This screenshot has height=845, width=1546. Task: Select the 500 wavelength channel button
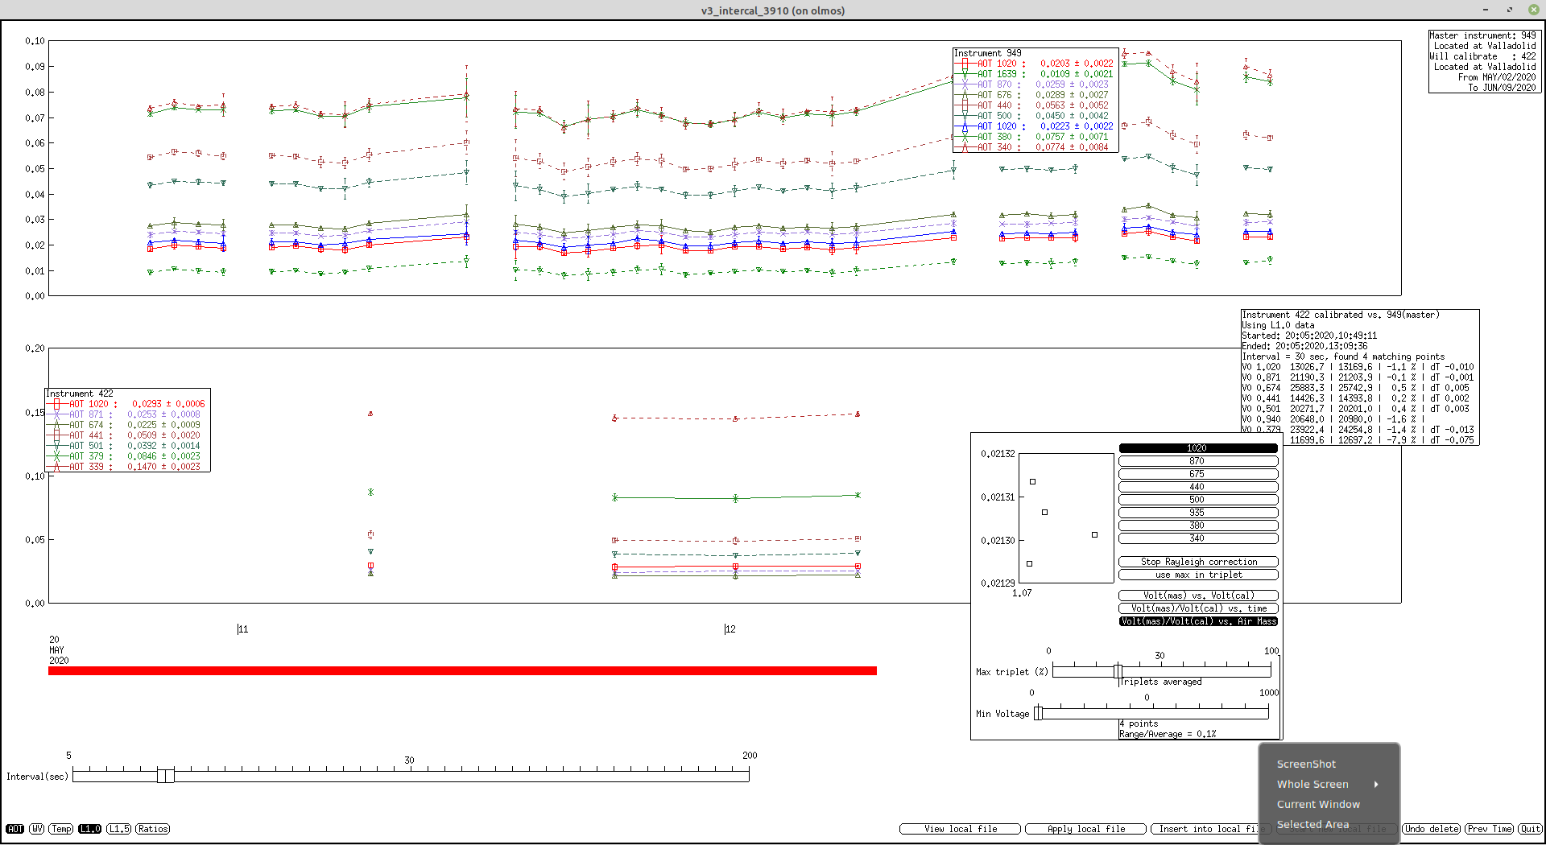[1198, 500]
